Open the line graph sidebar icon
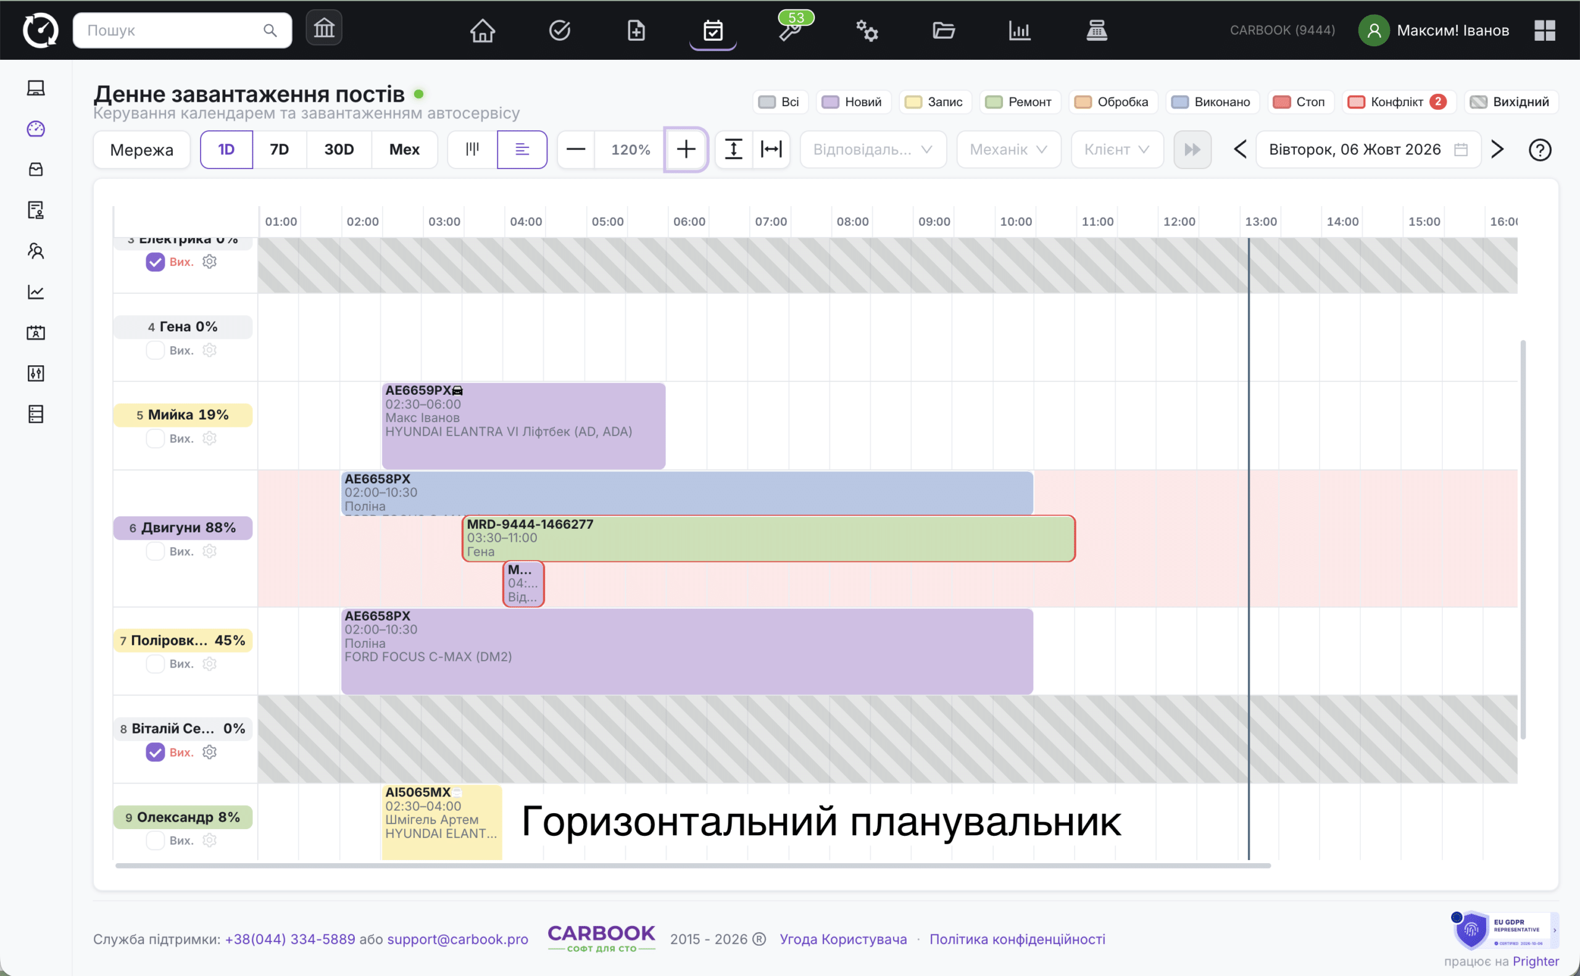 click(36, 292)
